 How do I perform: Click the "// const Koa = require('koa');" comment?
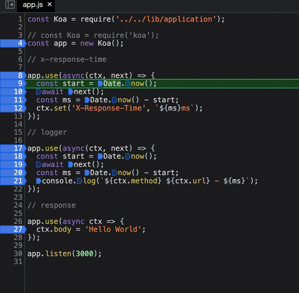pos(93,35)
